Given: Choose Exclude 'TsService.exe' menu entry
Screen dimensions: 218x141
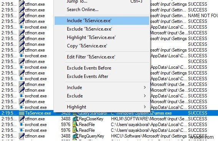Looking at the screenshot, I should 102,29.
